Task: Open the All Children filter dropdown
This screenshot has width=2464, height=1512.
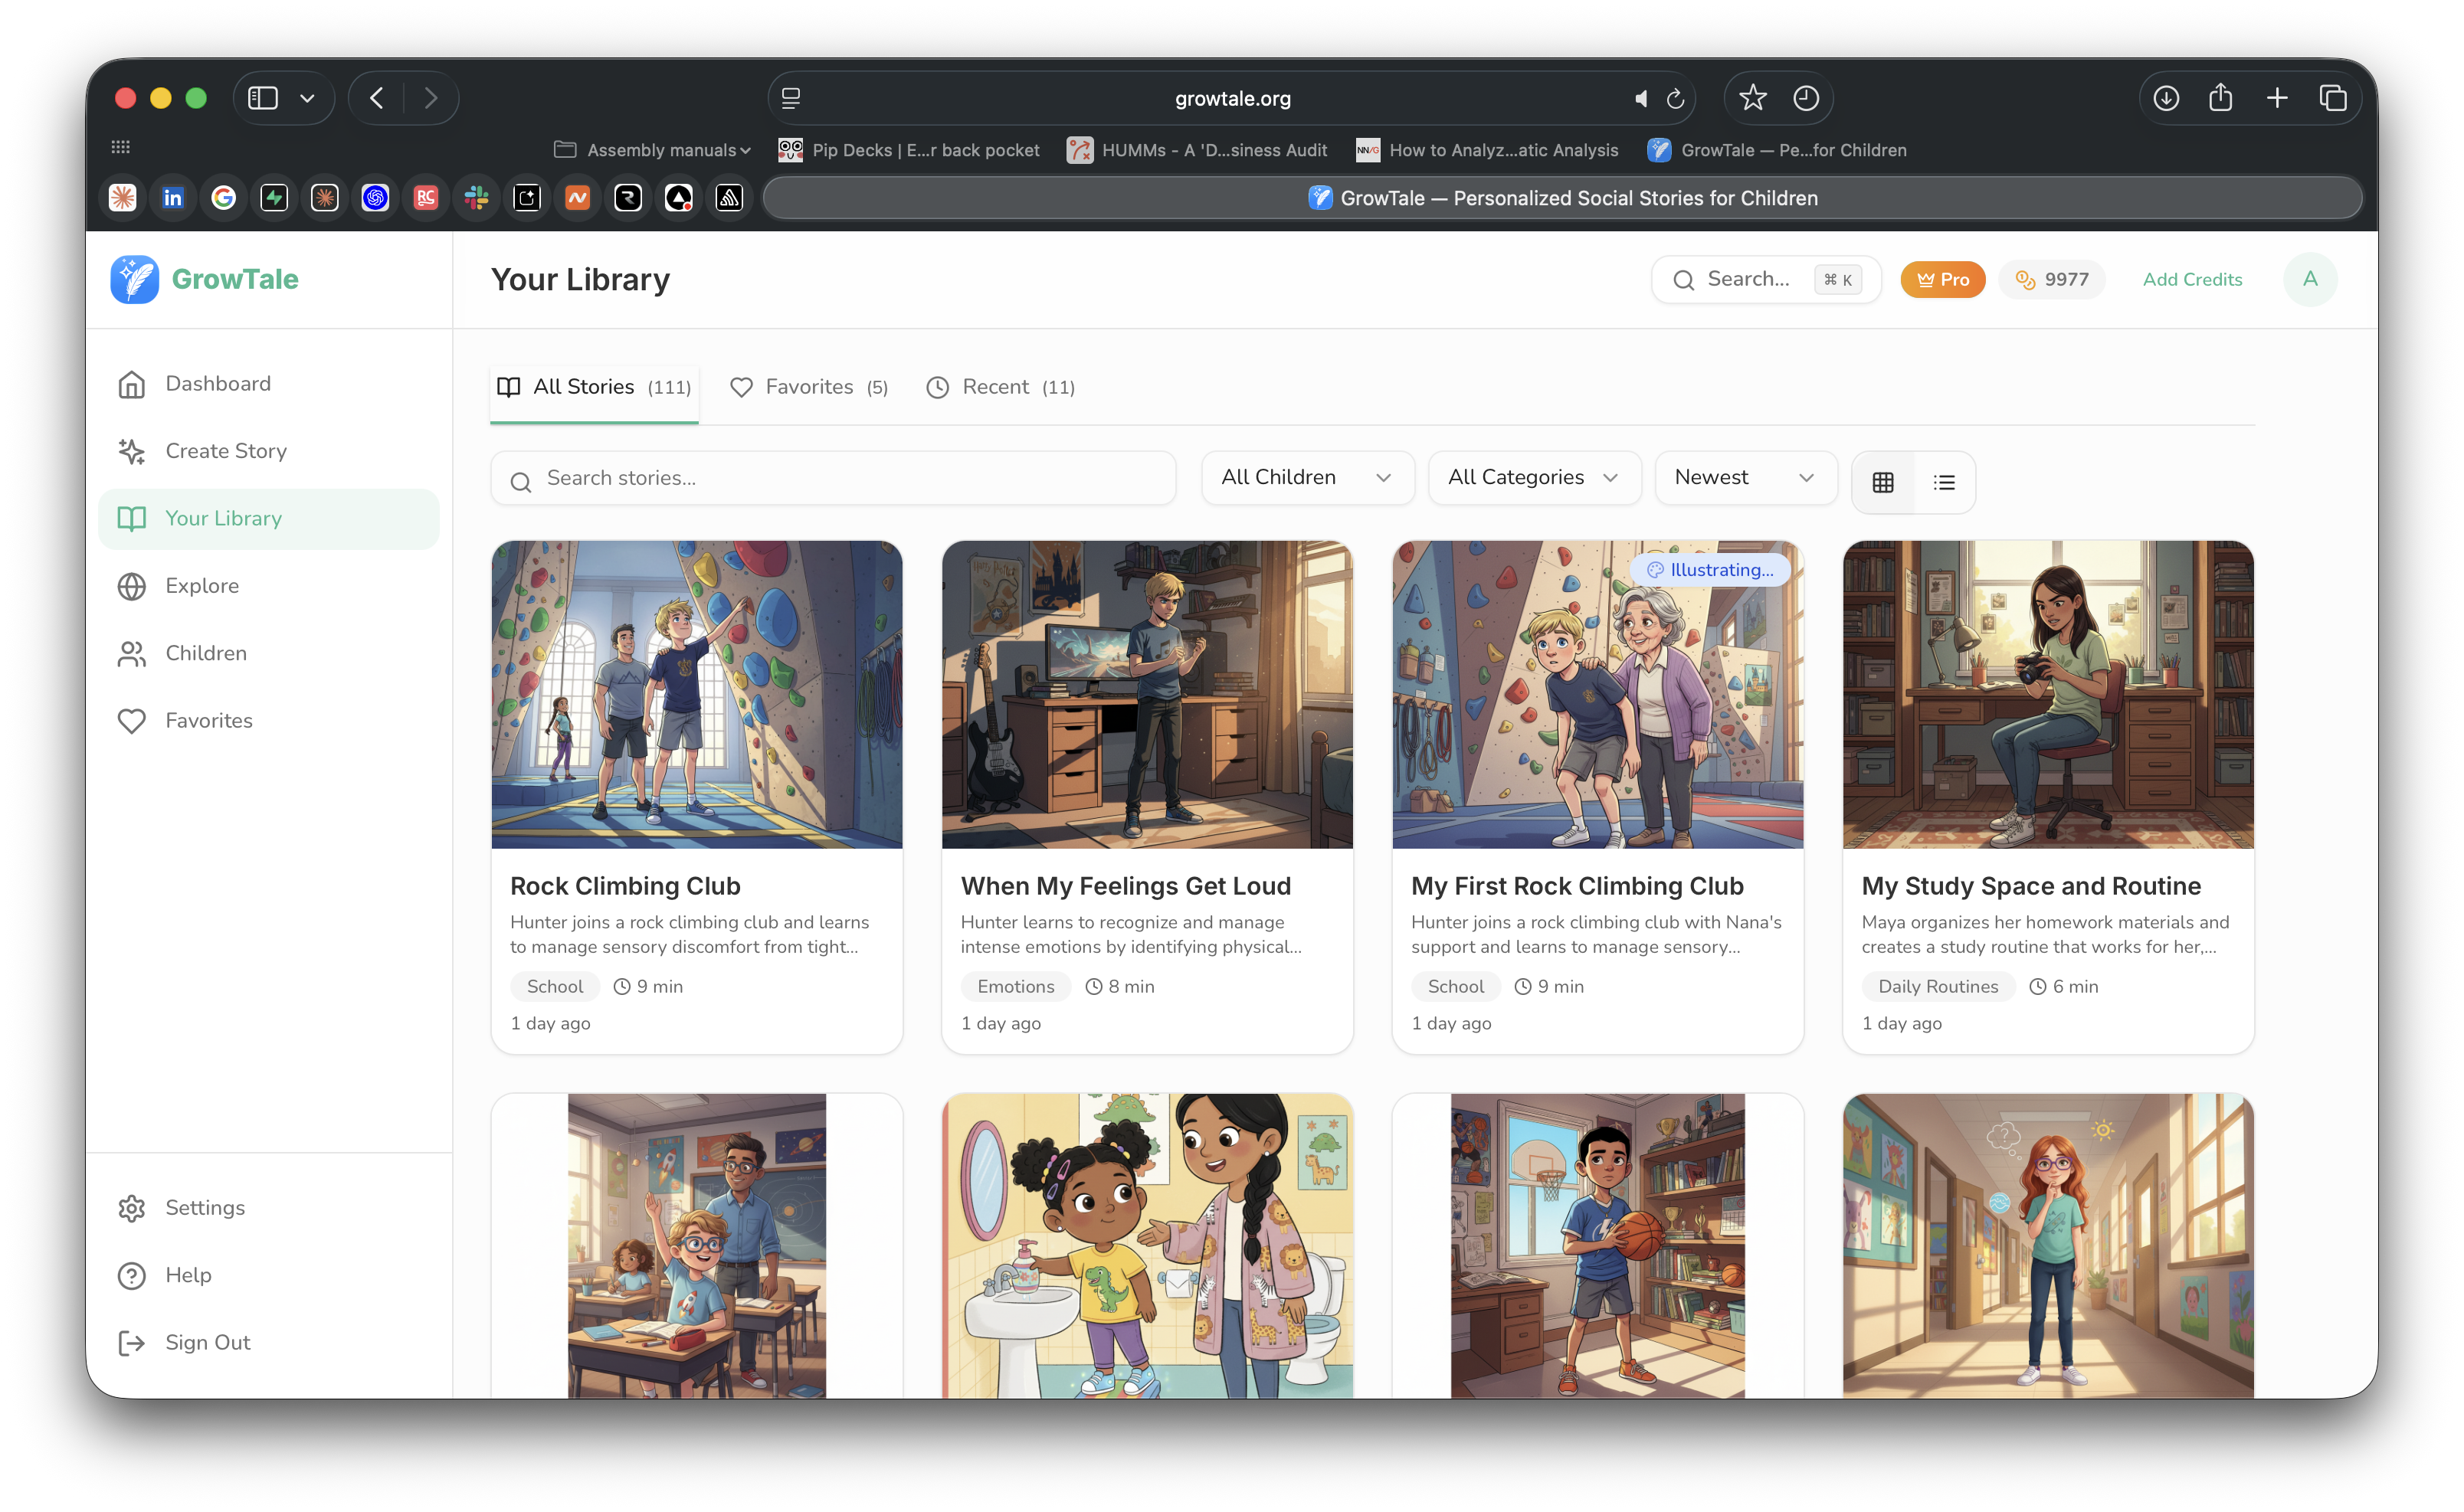Action: pyautogui.click(x=1306, y=477)
